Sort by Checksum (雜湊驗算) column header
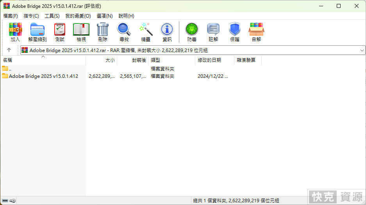This screenshot has height=205, width=366. point(248,60)
